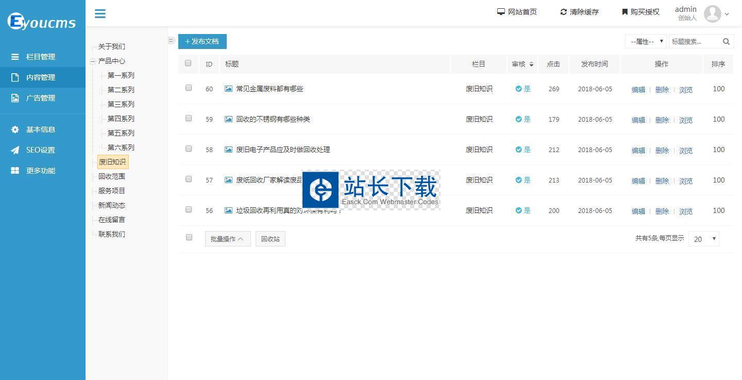742x380 pixels.
Task: Open 广告管理 in the left sidebar
Action: click(41, 98)
